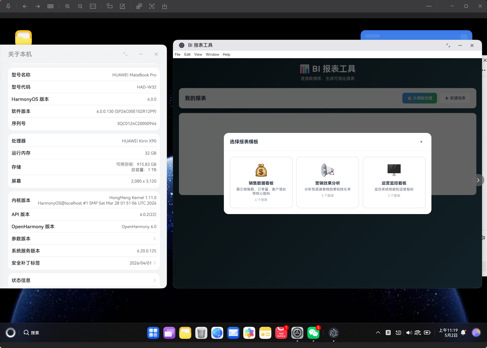Screen dimensions: 487x348
Task: Open the Files folder icon in the dock
Action: pyautogui.click(x=185, y=333)
